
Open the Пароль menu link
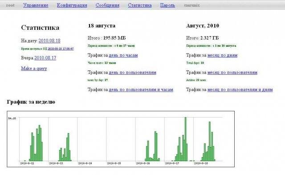(x=167, y=5)
